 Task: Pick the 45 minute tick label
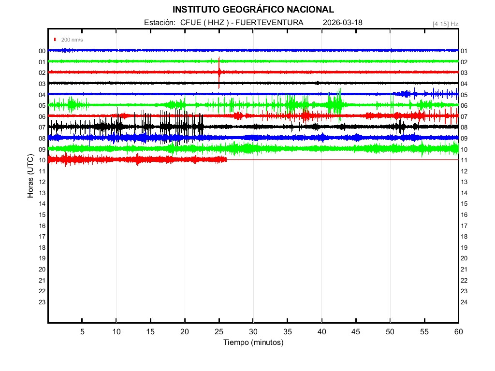(356, 331)
